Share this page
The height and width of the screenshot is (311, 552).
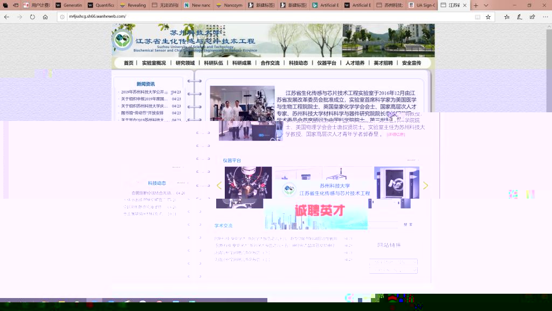coord(532,17)
